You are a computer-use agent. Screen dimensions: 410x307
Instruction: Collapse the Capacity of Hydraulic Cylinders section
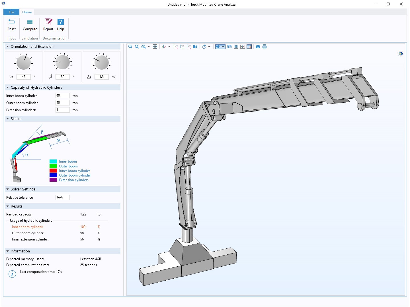(8, 88)
